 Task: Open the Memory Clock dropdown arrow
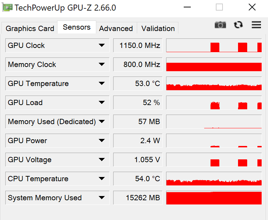point(102,65)
